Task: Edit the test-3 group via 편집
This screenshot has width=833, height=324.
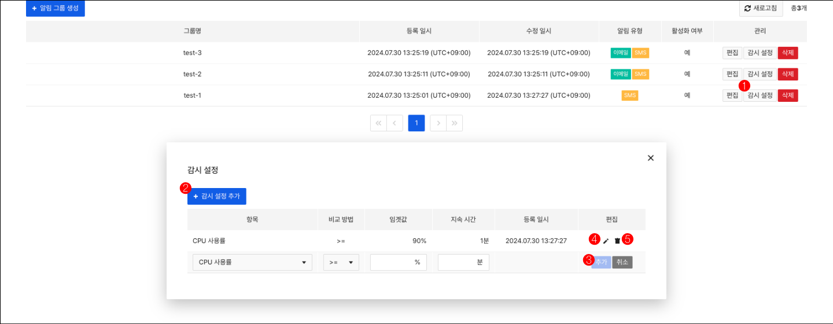Action: point(732,53)
